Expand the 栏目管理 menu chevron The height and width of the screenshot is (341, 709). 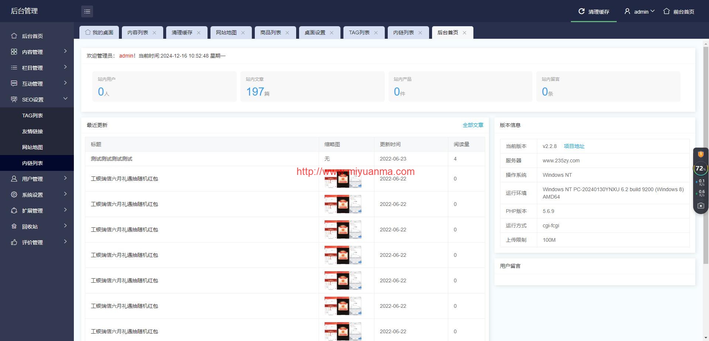[x=65, y=67]
